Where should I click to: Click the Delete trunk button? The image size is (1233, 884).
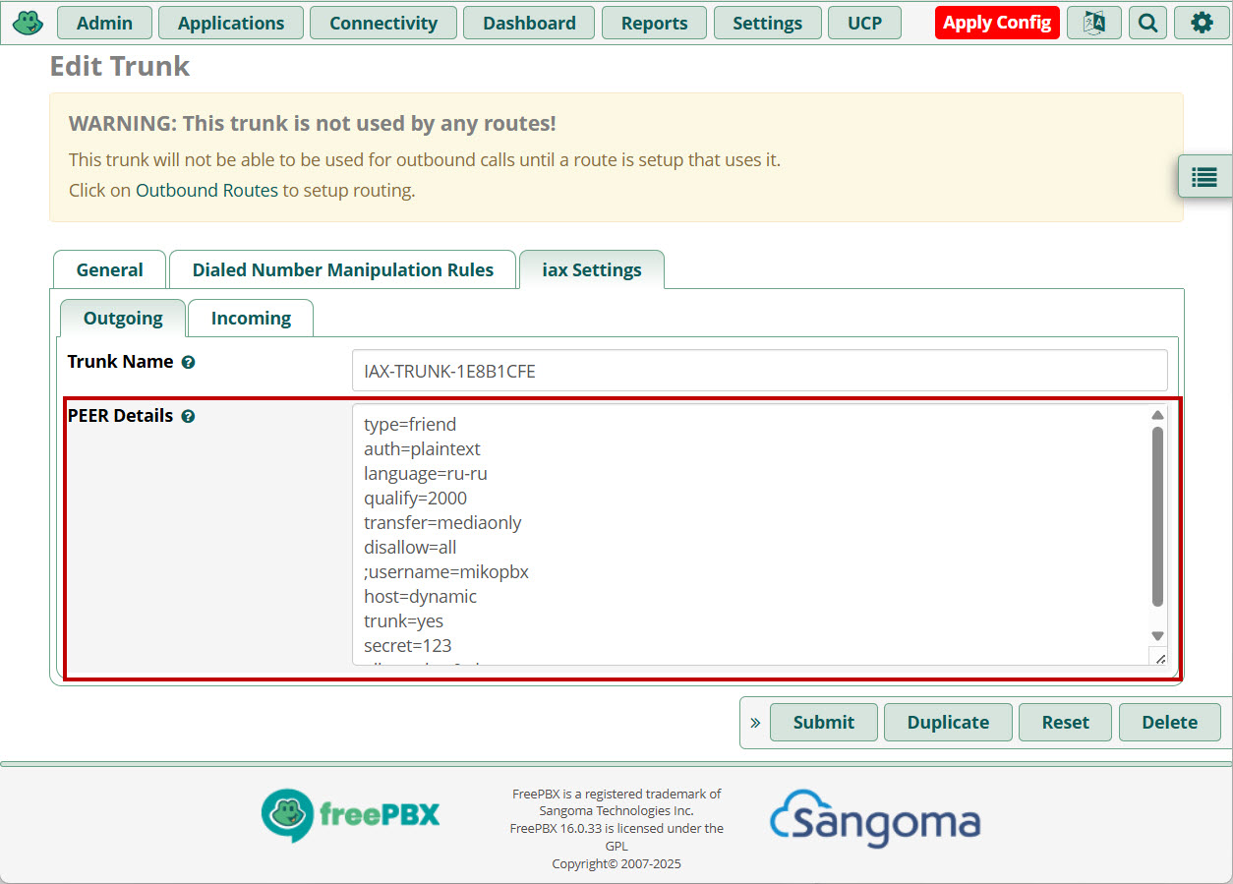coord(1169,722)
